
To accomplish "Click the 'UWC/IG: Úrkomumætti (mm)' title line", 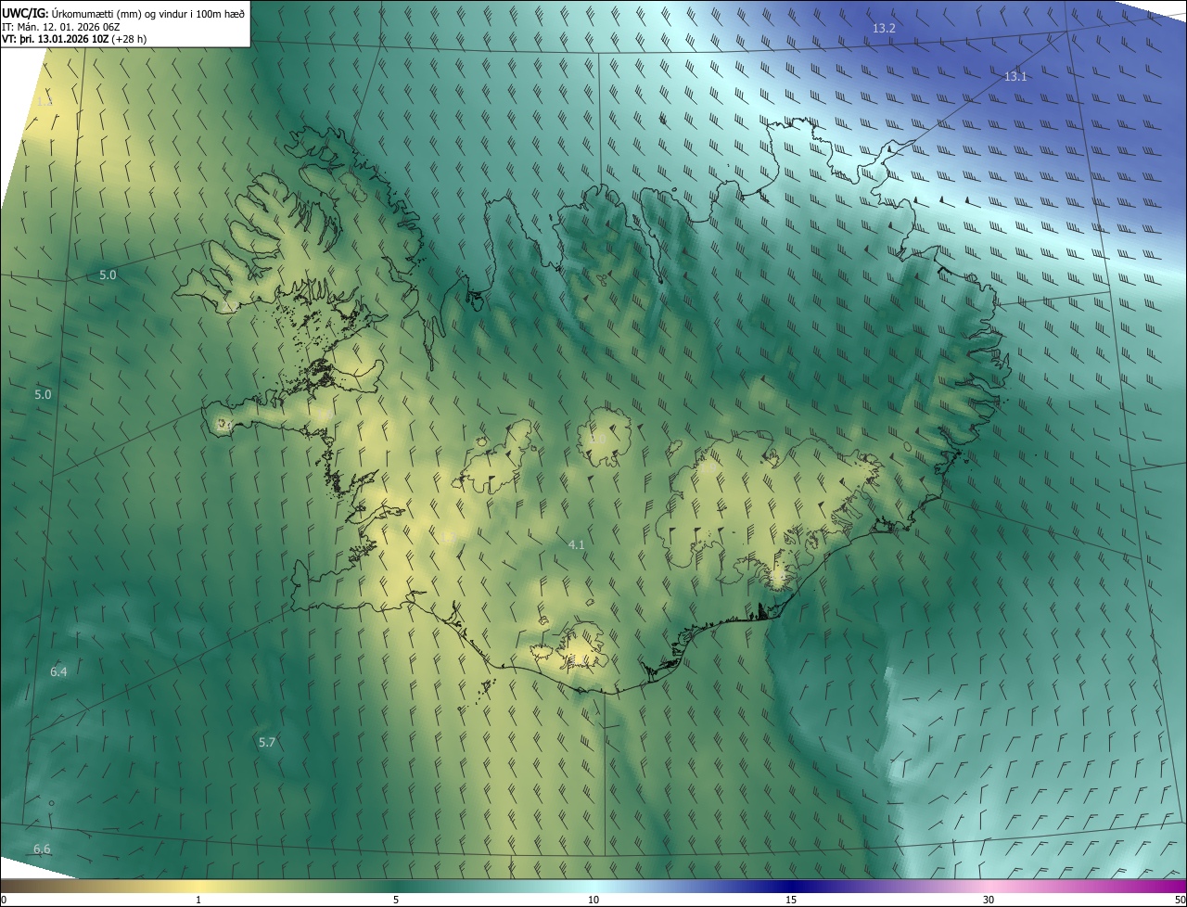I will pyautogui.click(x=123, y=14).
